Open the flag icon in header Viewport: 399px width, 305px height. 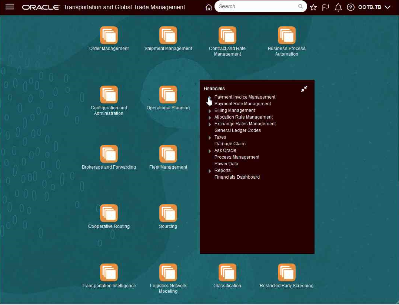[x=325, y=7]
